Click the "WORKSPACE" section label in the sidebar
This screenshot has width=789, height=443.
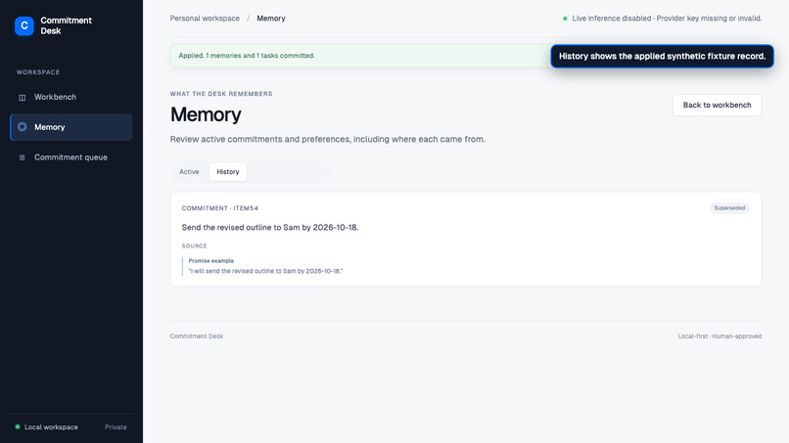(38, 72)
